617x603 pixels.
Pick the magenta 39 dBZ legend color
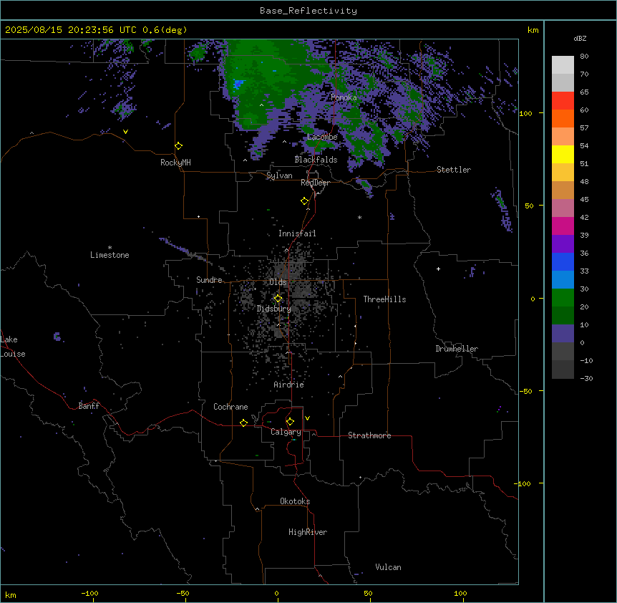(x=563, y=226)
